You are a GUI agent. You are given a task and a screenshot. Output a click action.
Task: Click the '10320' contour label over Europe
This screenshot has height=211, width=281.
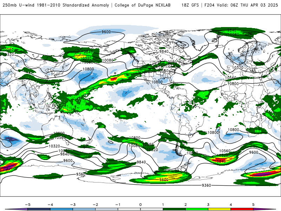tap(238, 68)
